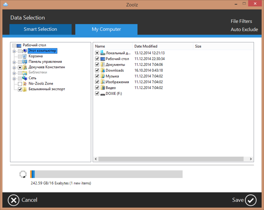The width and height of the screenshot is (264, 210).
Task: Click the loading spinner icon
Action: [x=23, y=174]
